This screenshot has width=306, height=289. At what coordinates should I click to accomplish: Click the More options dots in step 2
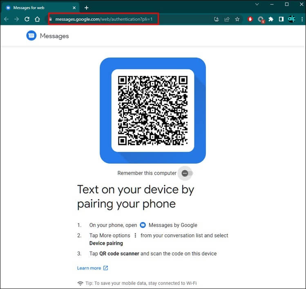click(135, 236)
